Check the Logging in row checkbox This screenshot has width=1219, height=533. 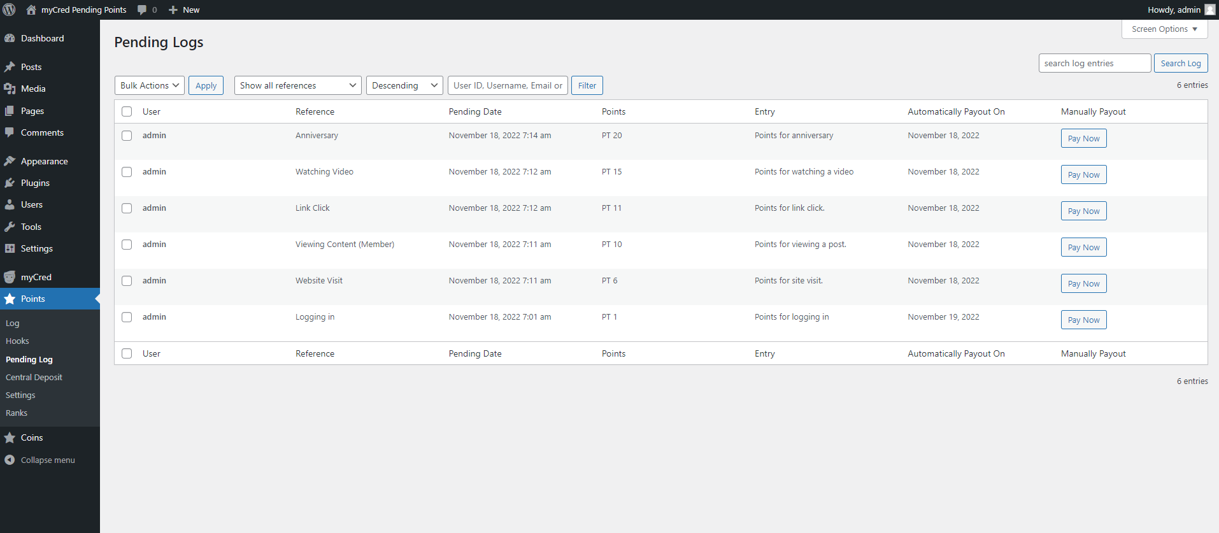[x=127, y=317]
